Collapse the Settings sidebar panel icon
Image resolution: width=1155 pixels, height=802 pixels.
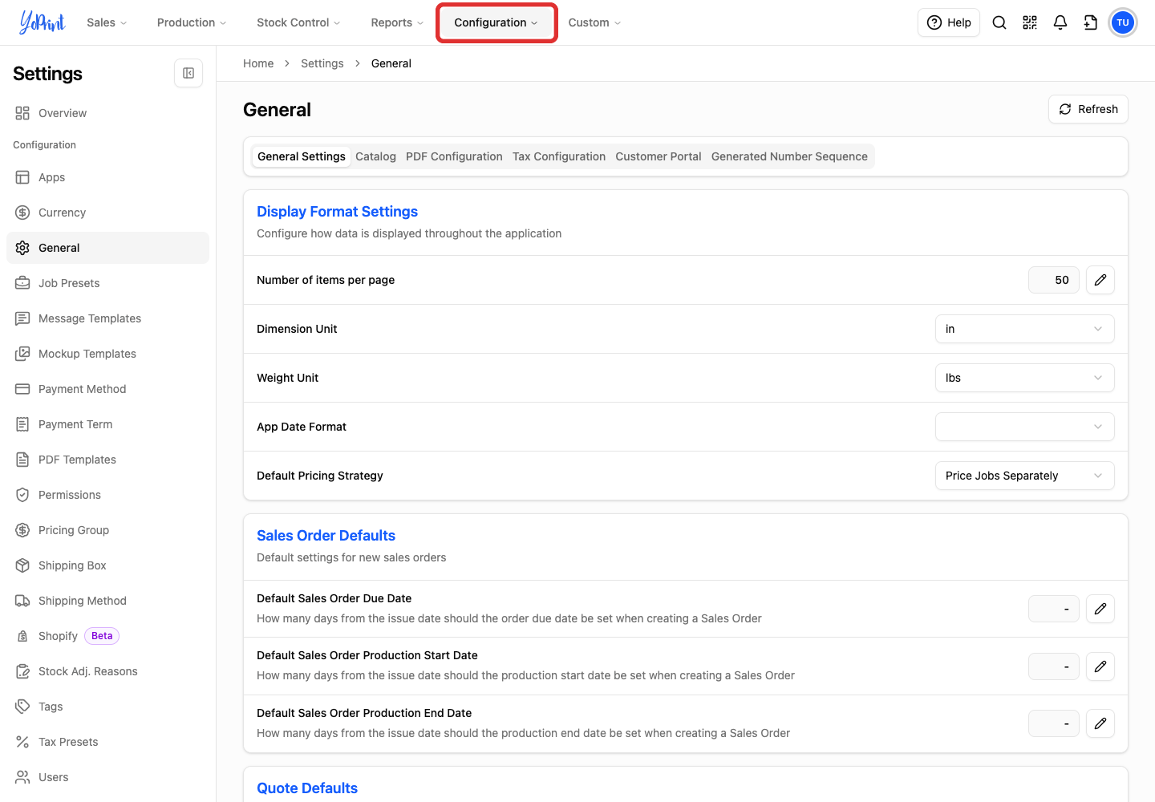click(x=188, y=73)
